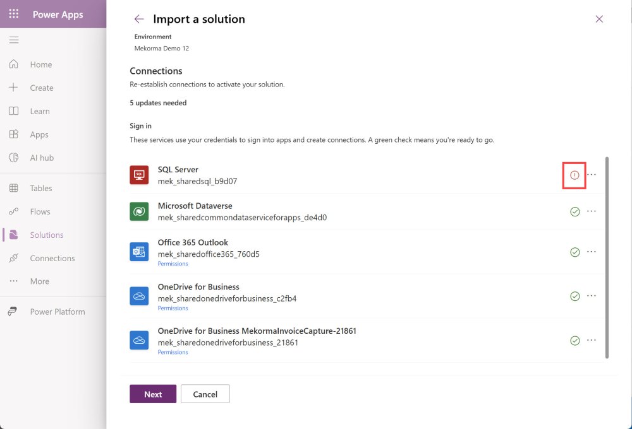The width and height of the screenshot is (632, 429).
Task: Select the Microsoft Dataverse connection name
Action: (x=195, y=206)
